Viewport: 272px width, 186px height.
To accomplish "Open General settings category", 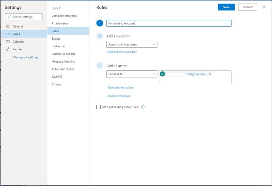I will 24,26.
